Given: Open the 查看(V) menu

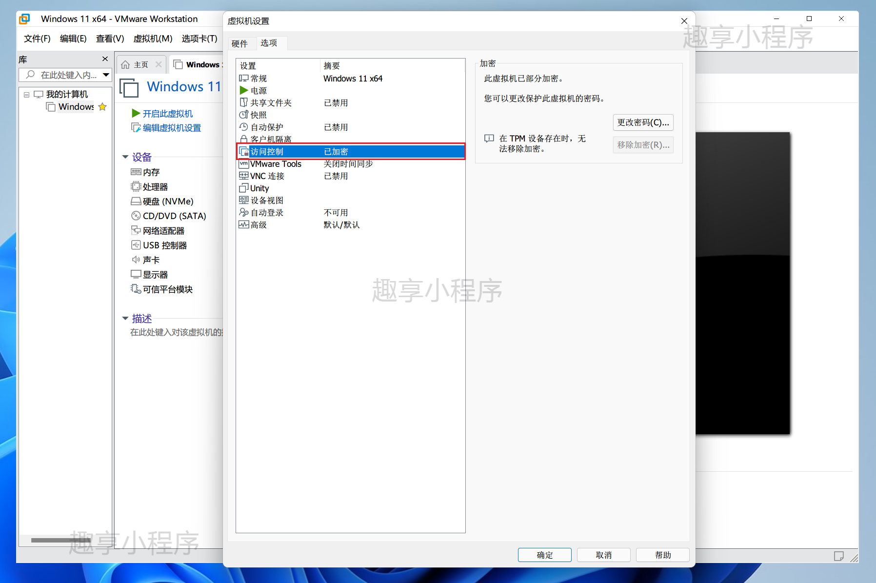Looking at the screenshot, I should tap(110, 39).
